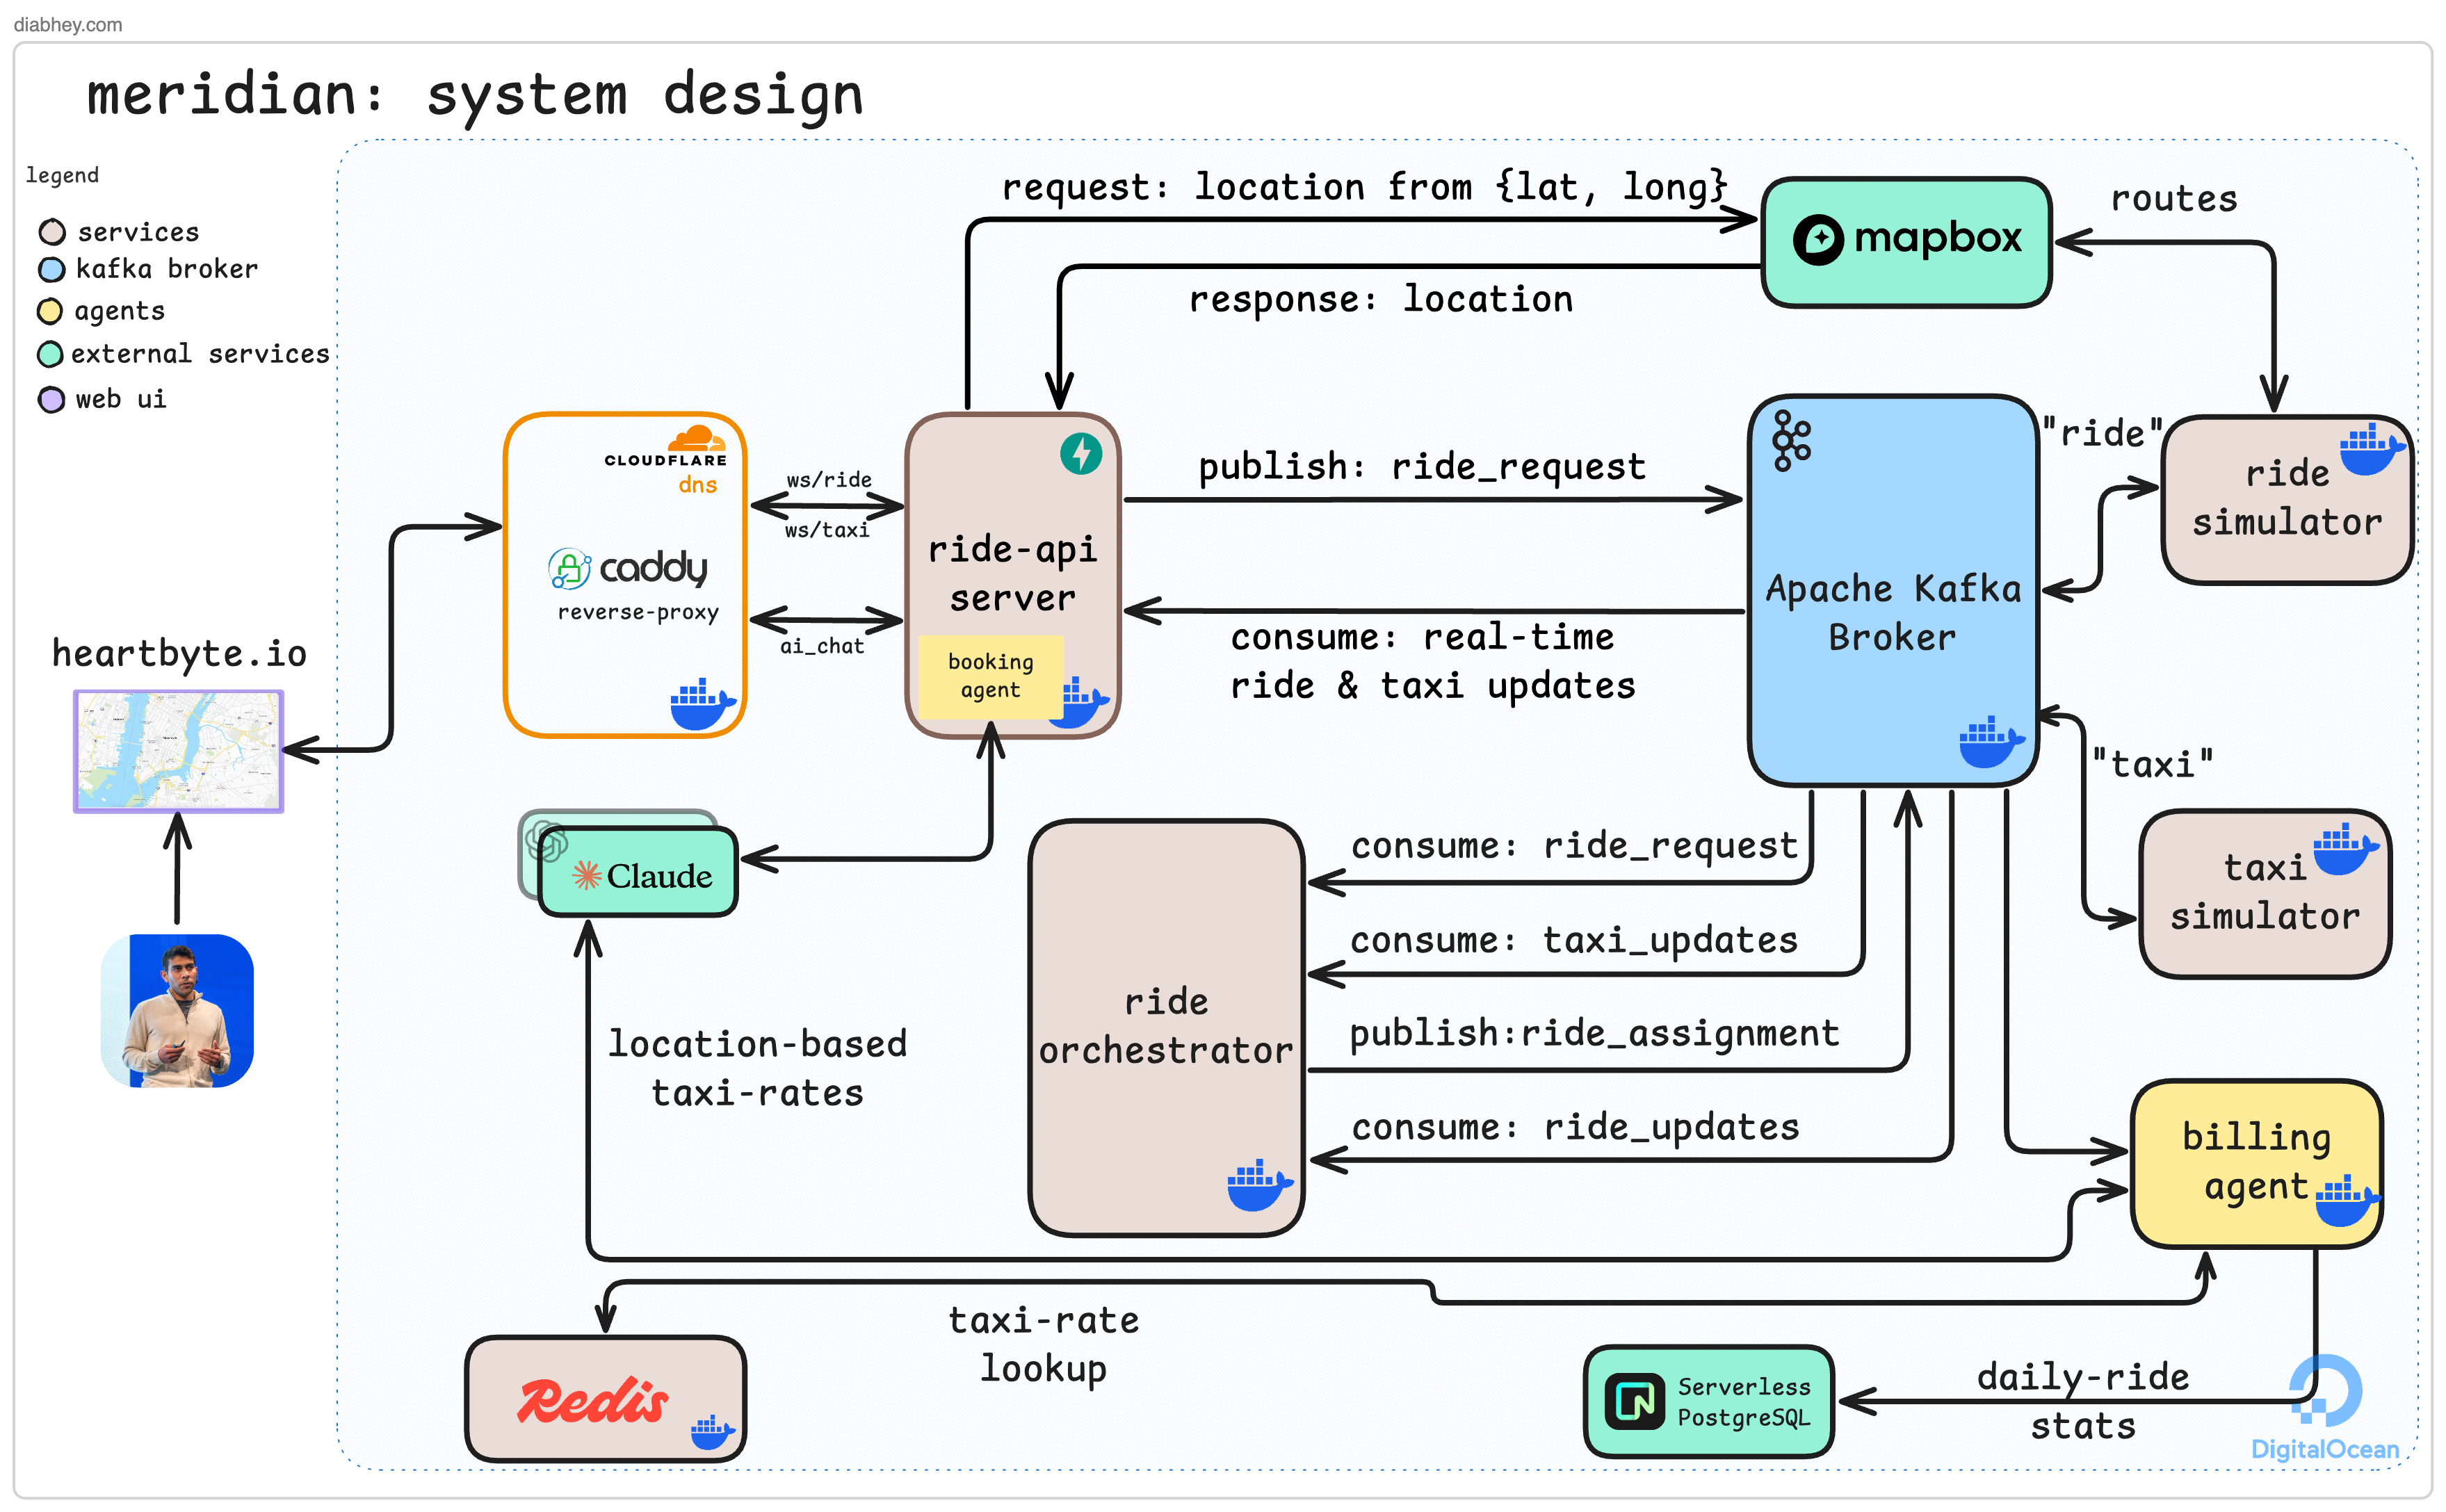Open the heartbyte.io map thumbnail
2446x1512 pixels.
pyautogui.click(x=178, y=752)
